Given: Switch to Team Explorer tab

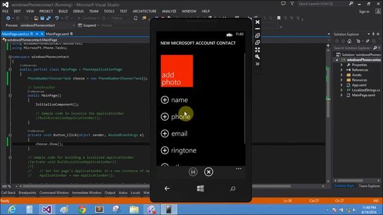Looking at the screenshot, I should [x=369, y=186].
